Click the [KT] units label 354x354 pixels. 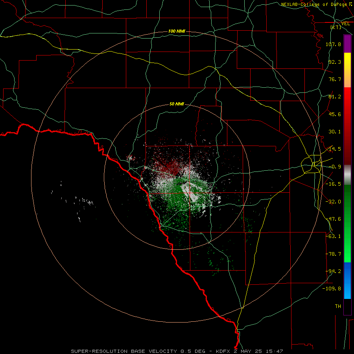[336, 27]
